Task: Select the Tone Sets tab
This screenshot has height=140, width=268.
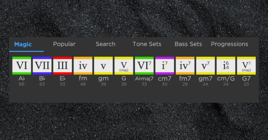Action: click(x=147, y=44)
